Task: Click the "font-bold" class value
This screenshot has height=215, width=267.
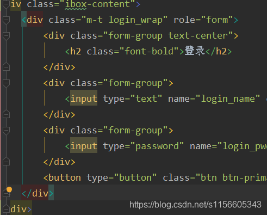Action: (149, 51)
